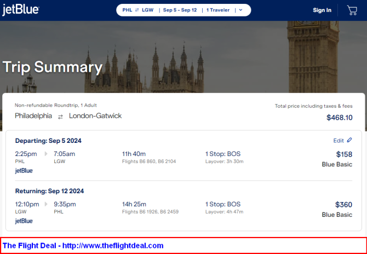Click 7:05am arrival time
Image resolution: width=367 pixels, height=254 pixels.
point(65,154)
